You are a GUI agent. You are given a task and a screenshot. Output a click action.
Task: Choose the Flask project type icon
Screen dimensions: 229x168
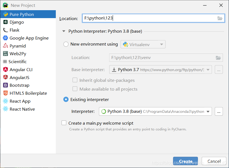pos(5,30)
